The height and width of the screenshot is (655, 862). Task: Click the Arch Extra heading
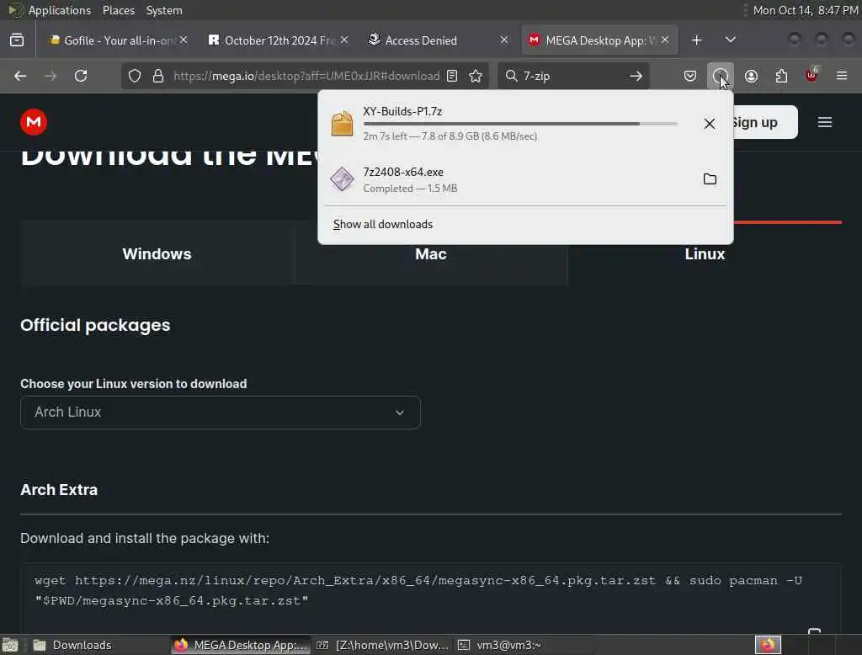[59, 490]
